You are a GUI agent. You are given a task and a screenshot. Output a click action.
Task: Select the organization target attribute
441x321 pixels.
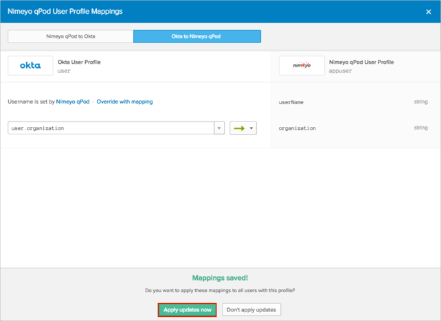pyautogui.click(x=297, y=128)
